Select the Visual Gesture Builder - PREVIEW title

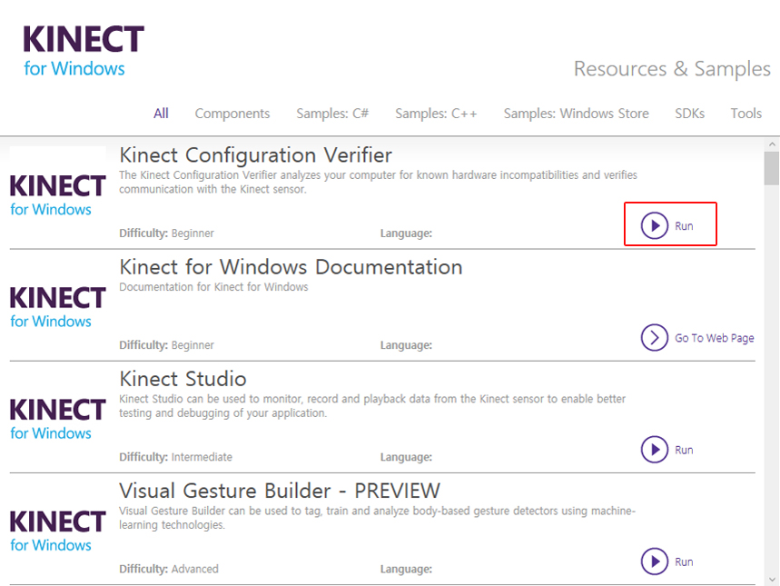tap(280, 491)
